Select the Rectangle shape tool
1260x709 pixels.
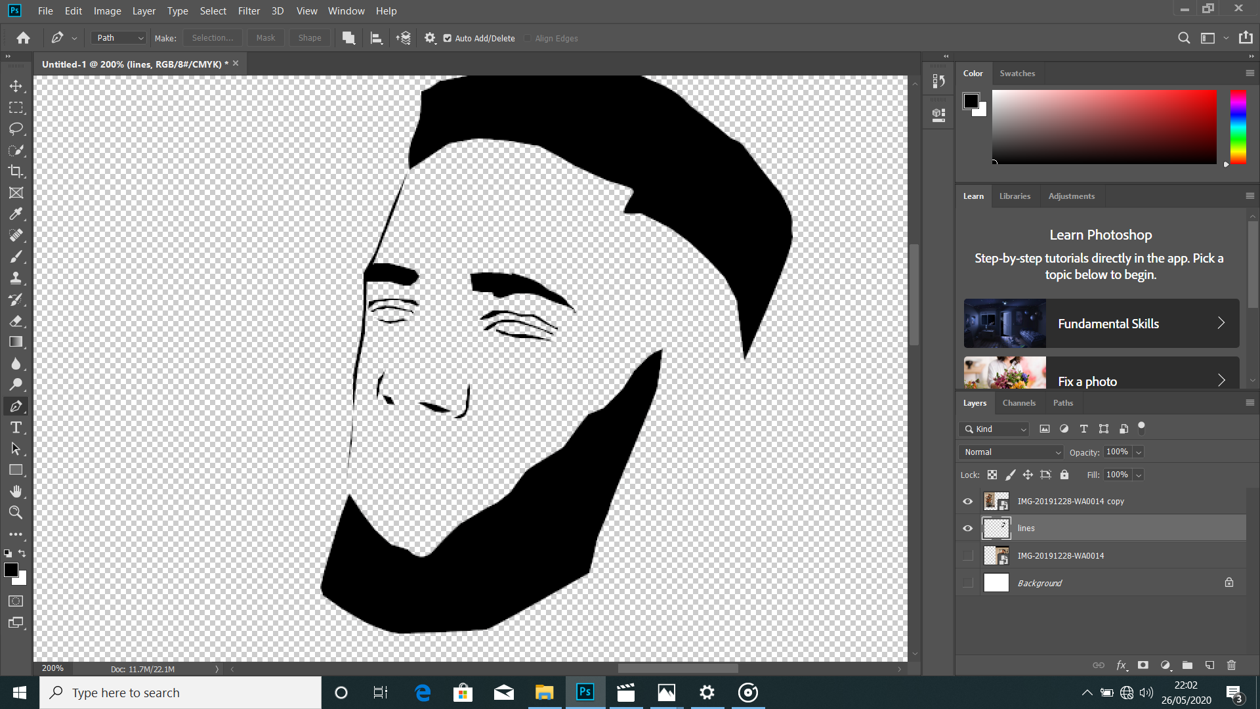pos(16,470)
